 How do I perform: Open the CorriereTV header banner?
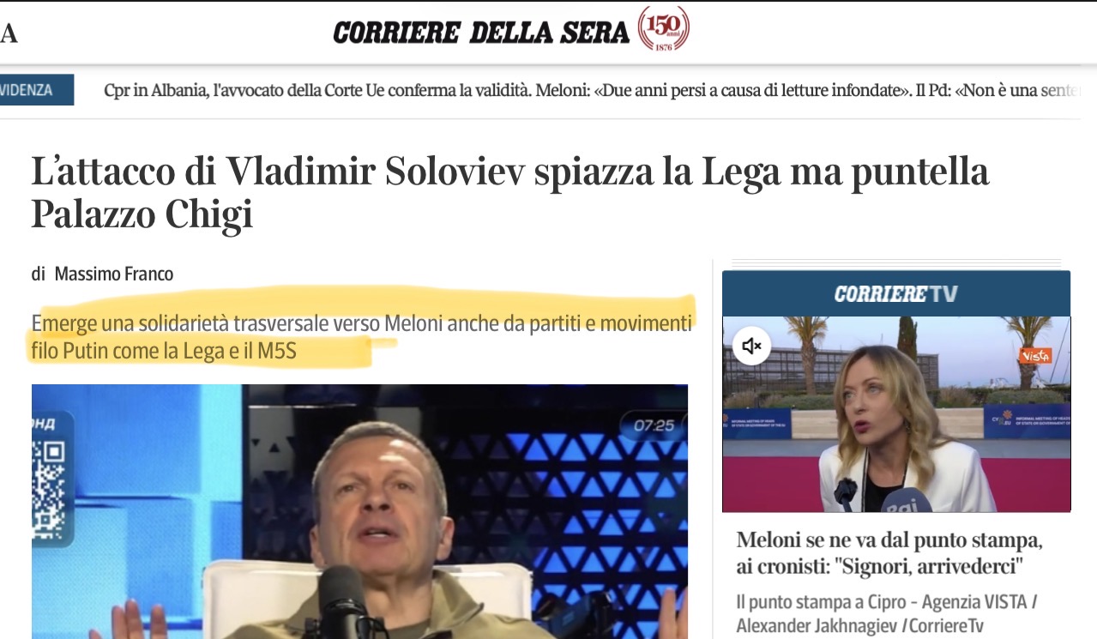896,293
